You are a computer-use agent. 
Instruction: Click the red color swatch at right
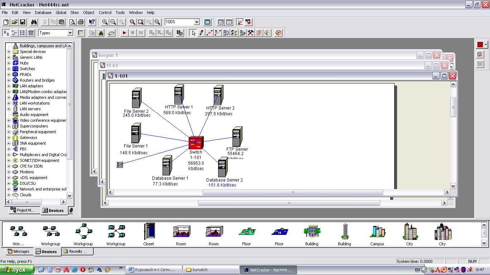[x=480, y=45]
